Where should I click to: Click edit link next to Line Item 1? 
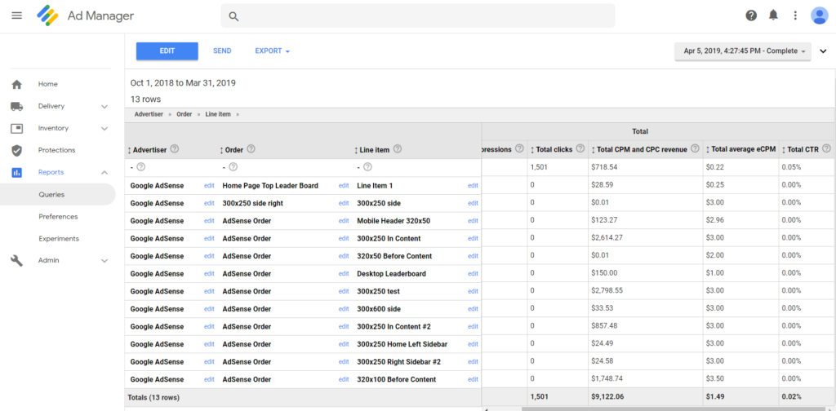click(x=473, y=186)
